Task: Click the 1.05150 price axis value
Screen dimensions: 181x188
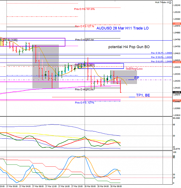Action: point(177,12)
